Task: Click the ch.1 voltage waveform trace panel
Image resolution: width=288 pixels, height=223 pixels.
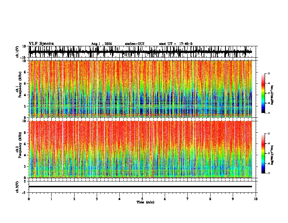Action: coord(143,52)
